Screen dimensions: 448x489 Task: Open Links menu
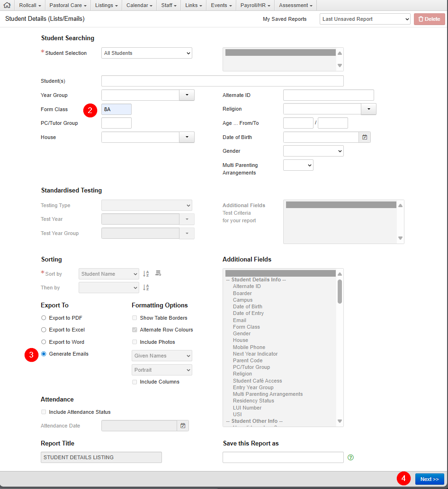(193, 5)
